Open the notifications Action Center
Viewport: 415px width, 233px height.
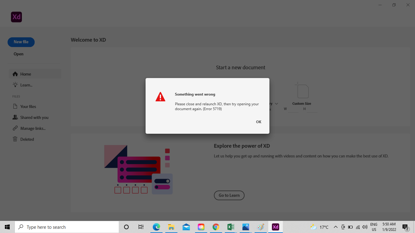(405, 227)
